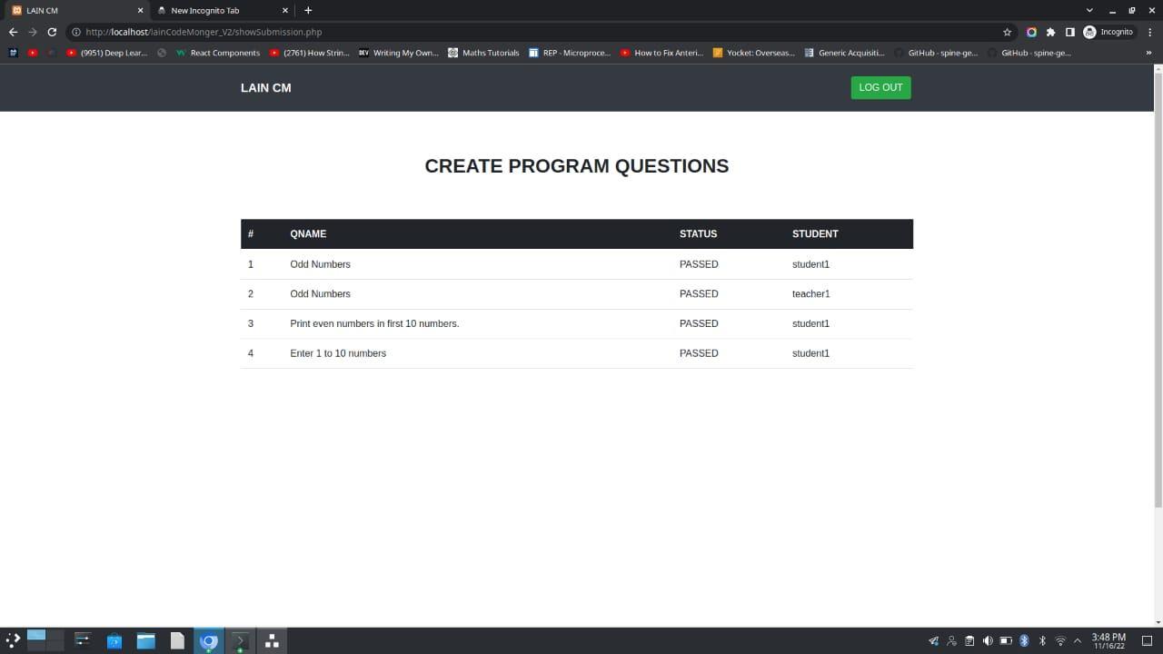Image resolution: width=1163 pixels, height=654 pixels.
Task: Reload the current browser page
Action: pyautogui.click(x=52, y=32)
